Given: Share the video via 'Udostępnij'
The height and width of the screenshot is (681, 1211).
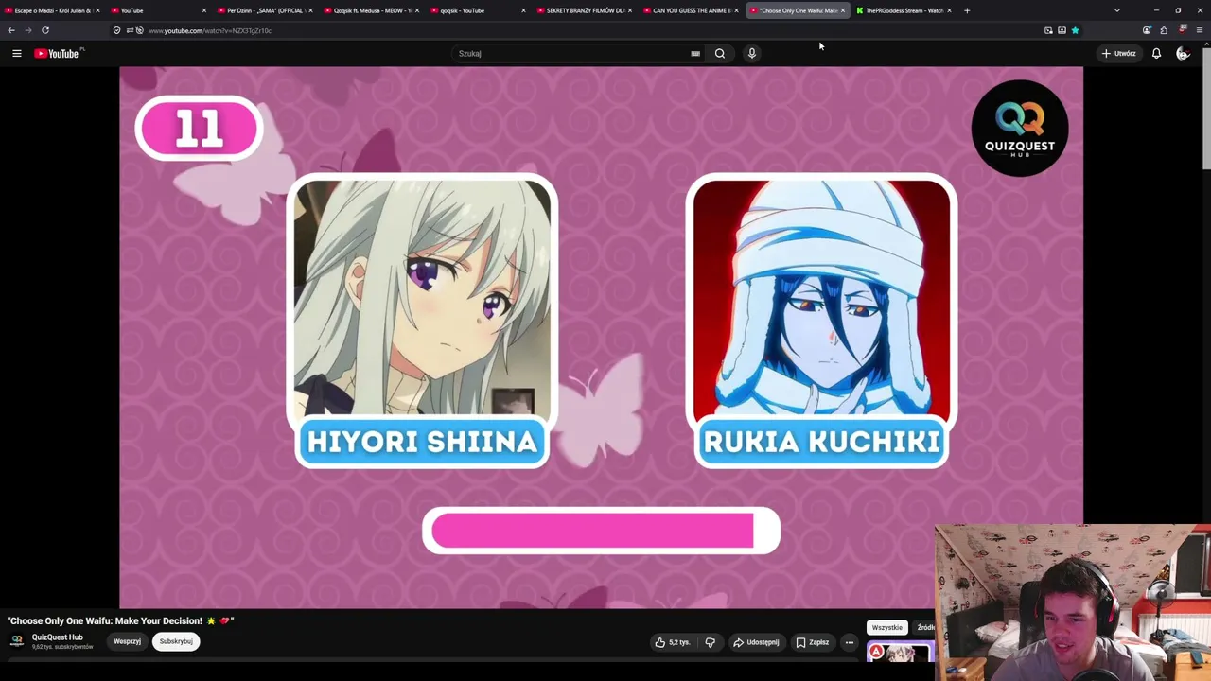Looking at the screenshot, I should pos(756,642).
